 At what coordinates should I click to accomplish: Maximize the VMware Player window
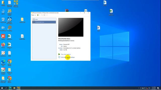click(x=85, y=13)
